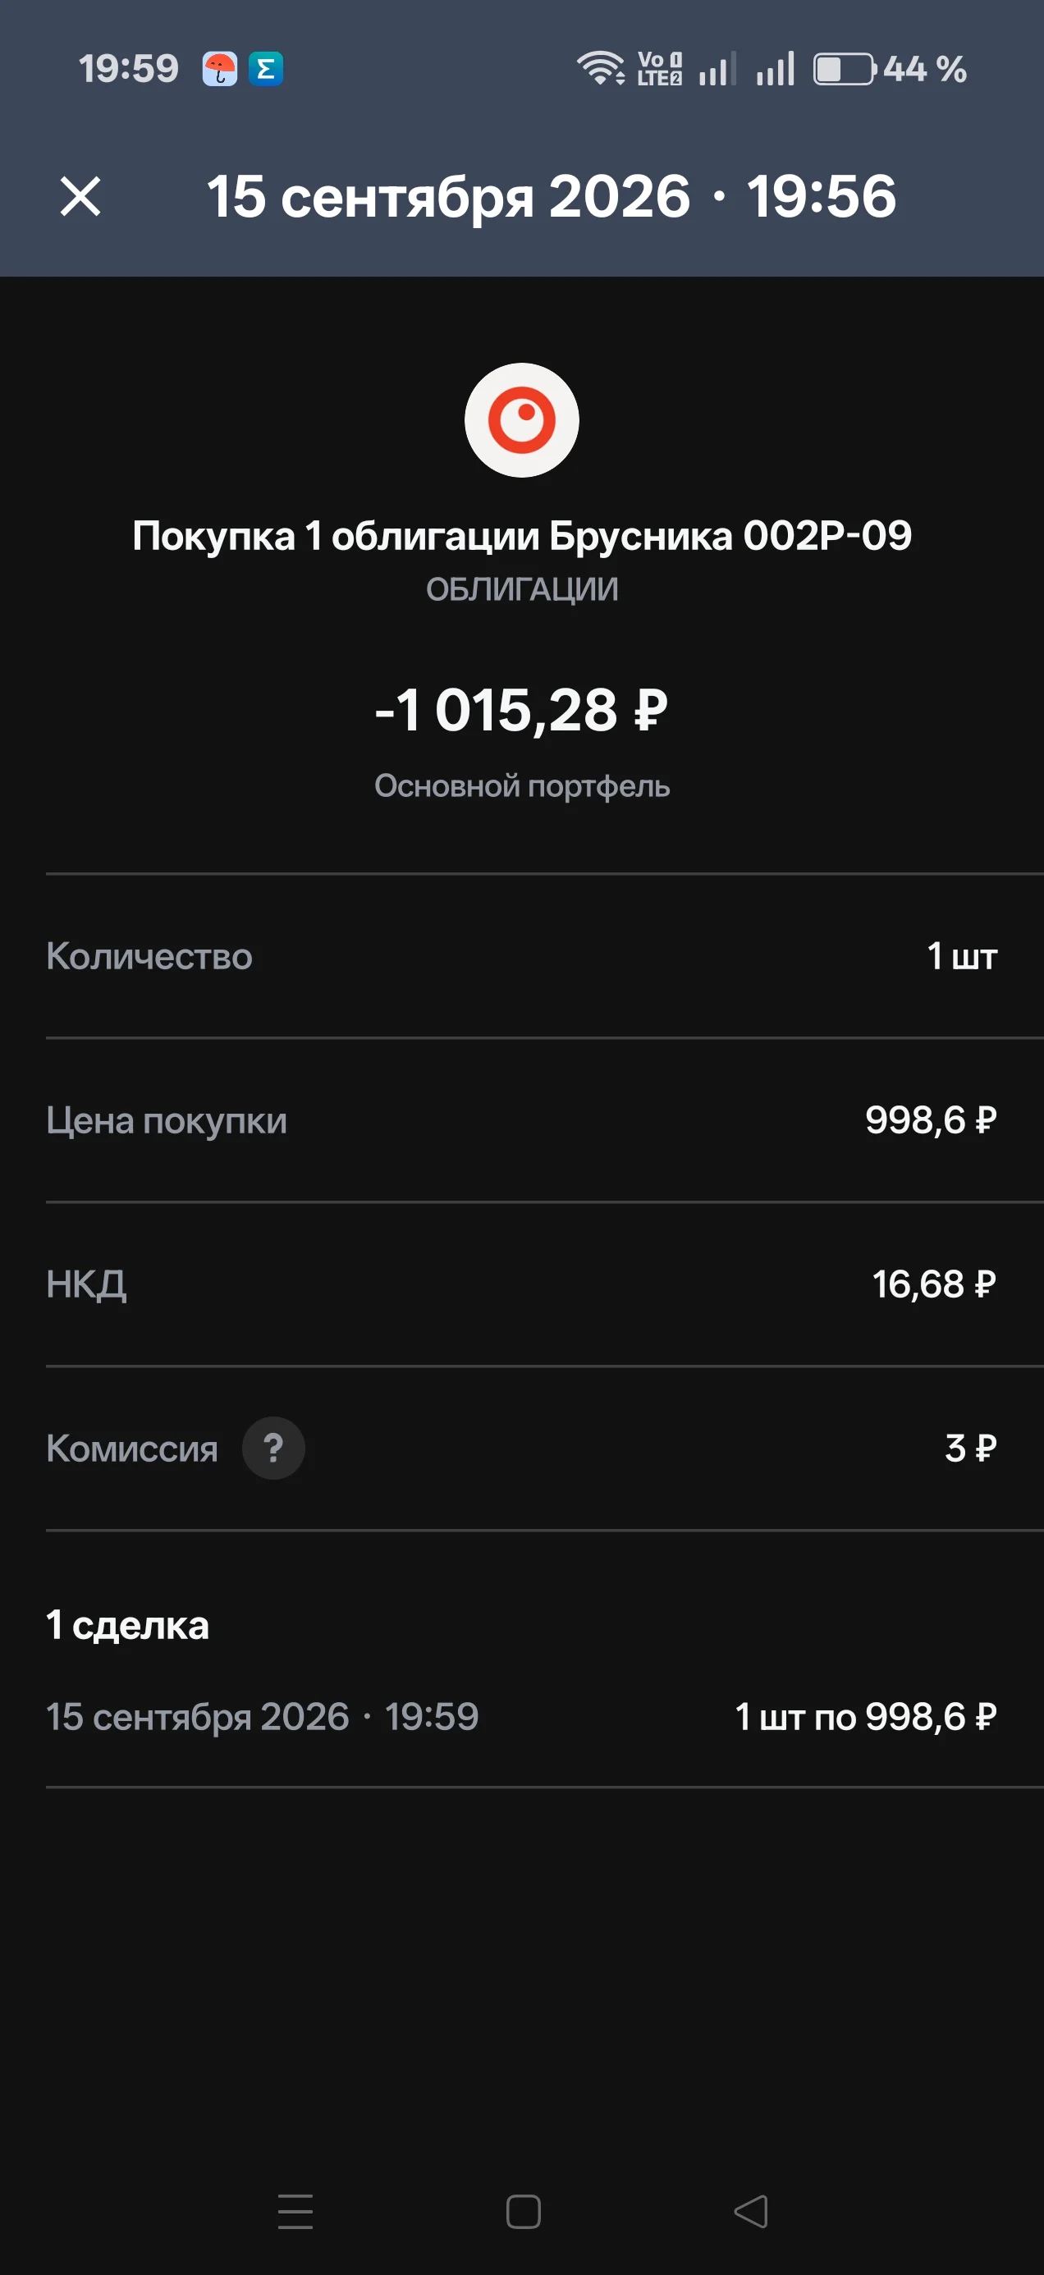This screenshot has width=1044, height=2275.
Task: Tap the battery 44 % indicator
Action: coord(890,69)
